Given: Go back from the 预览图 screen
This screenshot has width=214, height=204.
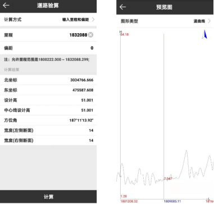Looking at the screenshot, I should [x=122, y=7].
